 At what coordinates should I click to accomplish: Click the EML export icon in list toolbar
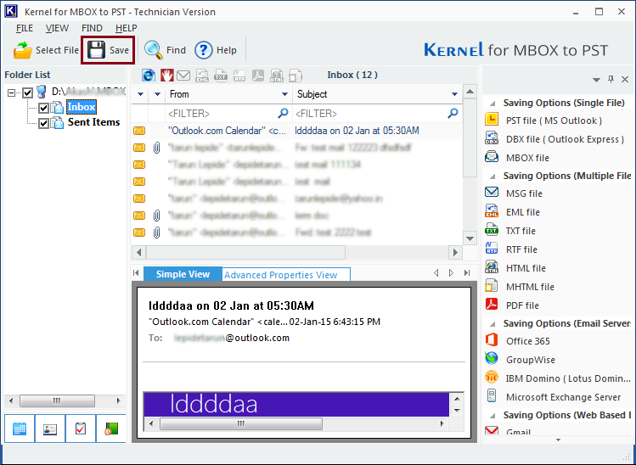[x=202, y=76]
